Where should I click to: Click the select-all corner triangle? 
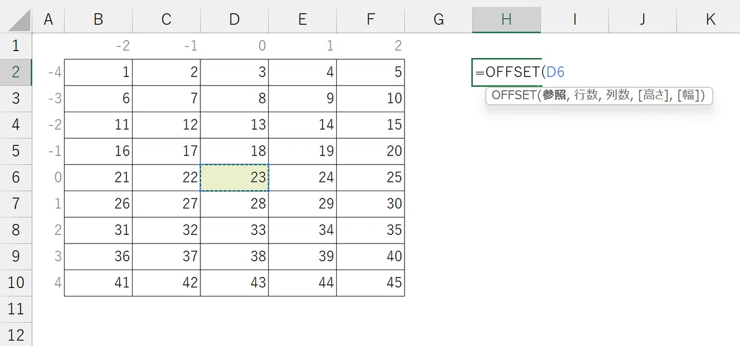pos(16,20)
